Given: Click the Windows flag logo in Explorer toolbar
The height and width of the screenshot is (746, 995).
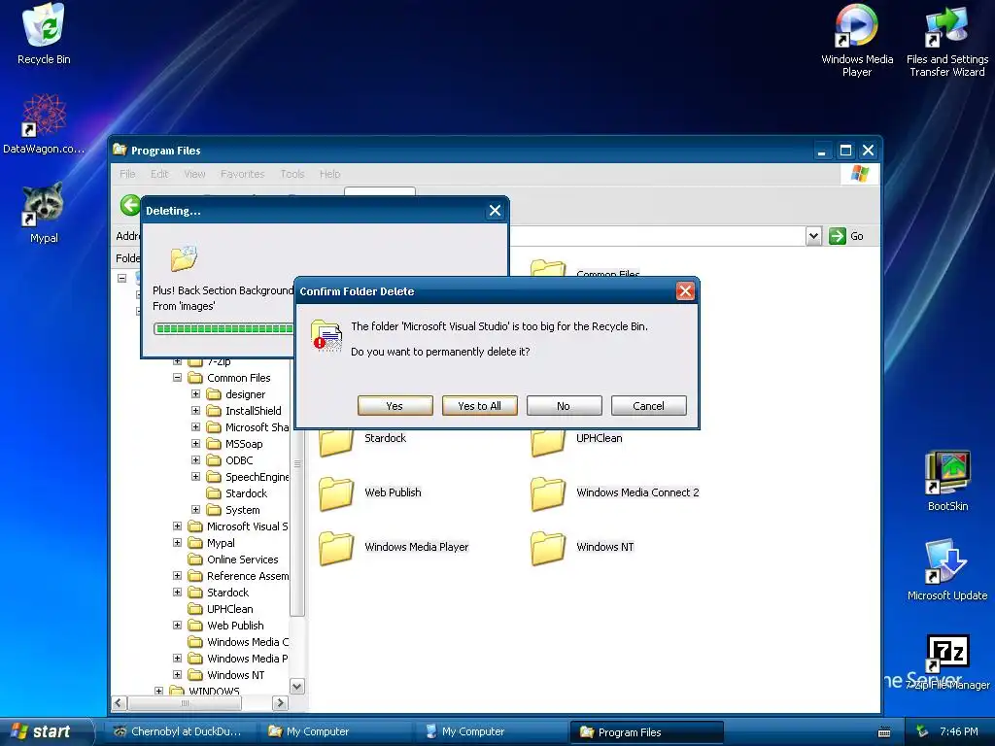Looking at the screenshot, I should tap(860, 173).
